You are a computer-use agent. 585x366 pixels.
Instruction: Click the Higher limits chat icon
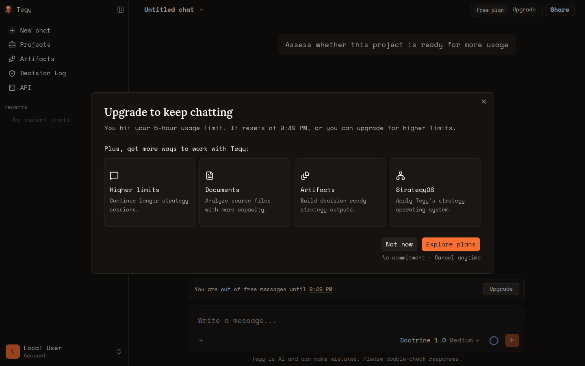114,176
